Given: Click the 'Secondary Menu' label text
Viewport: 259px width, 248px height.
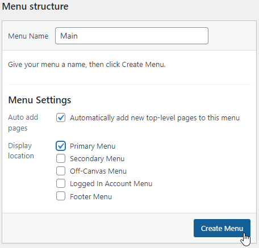Looking at the screenshot, I should [97, 159].
